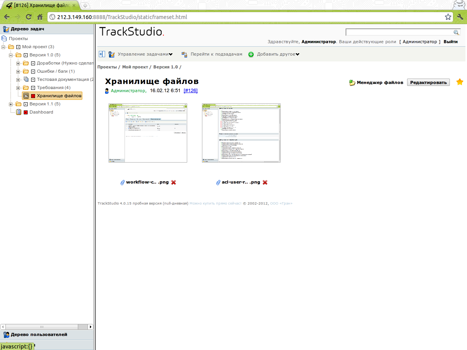Delete the workflow-c.. .png attachment with red X

174,182
